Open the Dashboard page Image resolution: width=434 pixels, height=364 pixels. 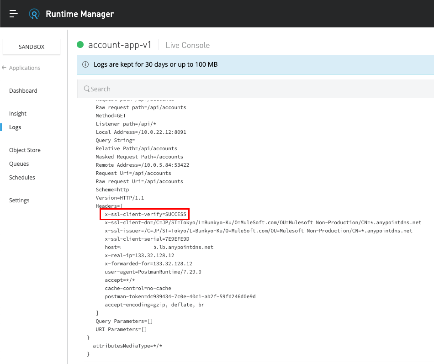23,91
